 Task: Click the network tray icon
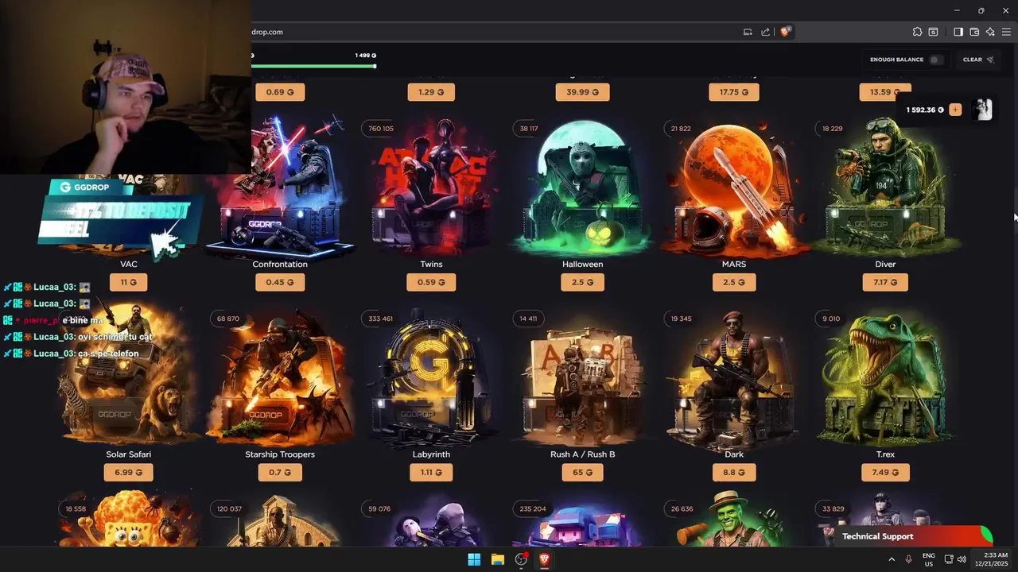pyautogui.click(x=949, y=559)
